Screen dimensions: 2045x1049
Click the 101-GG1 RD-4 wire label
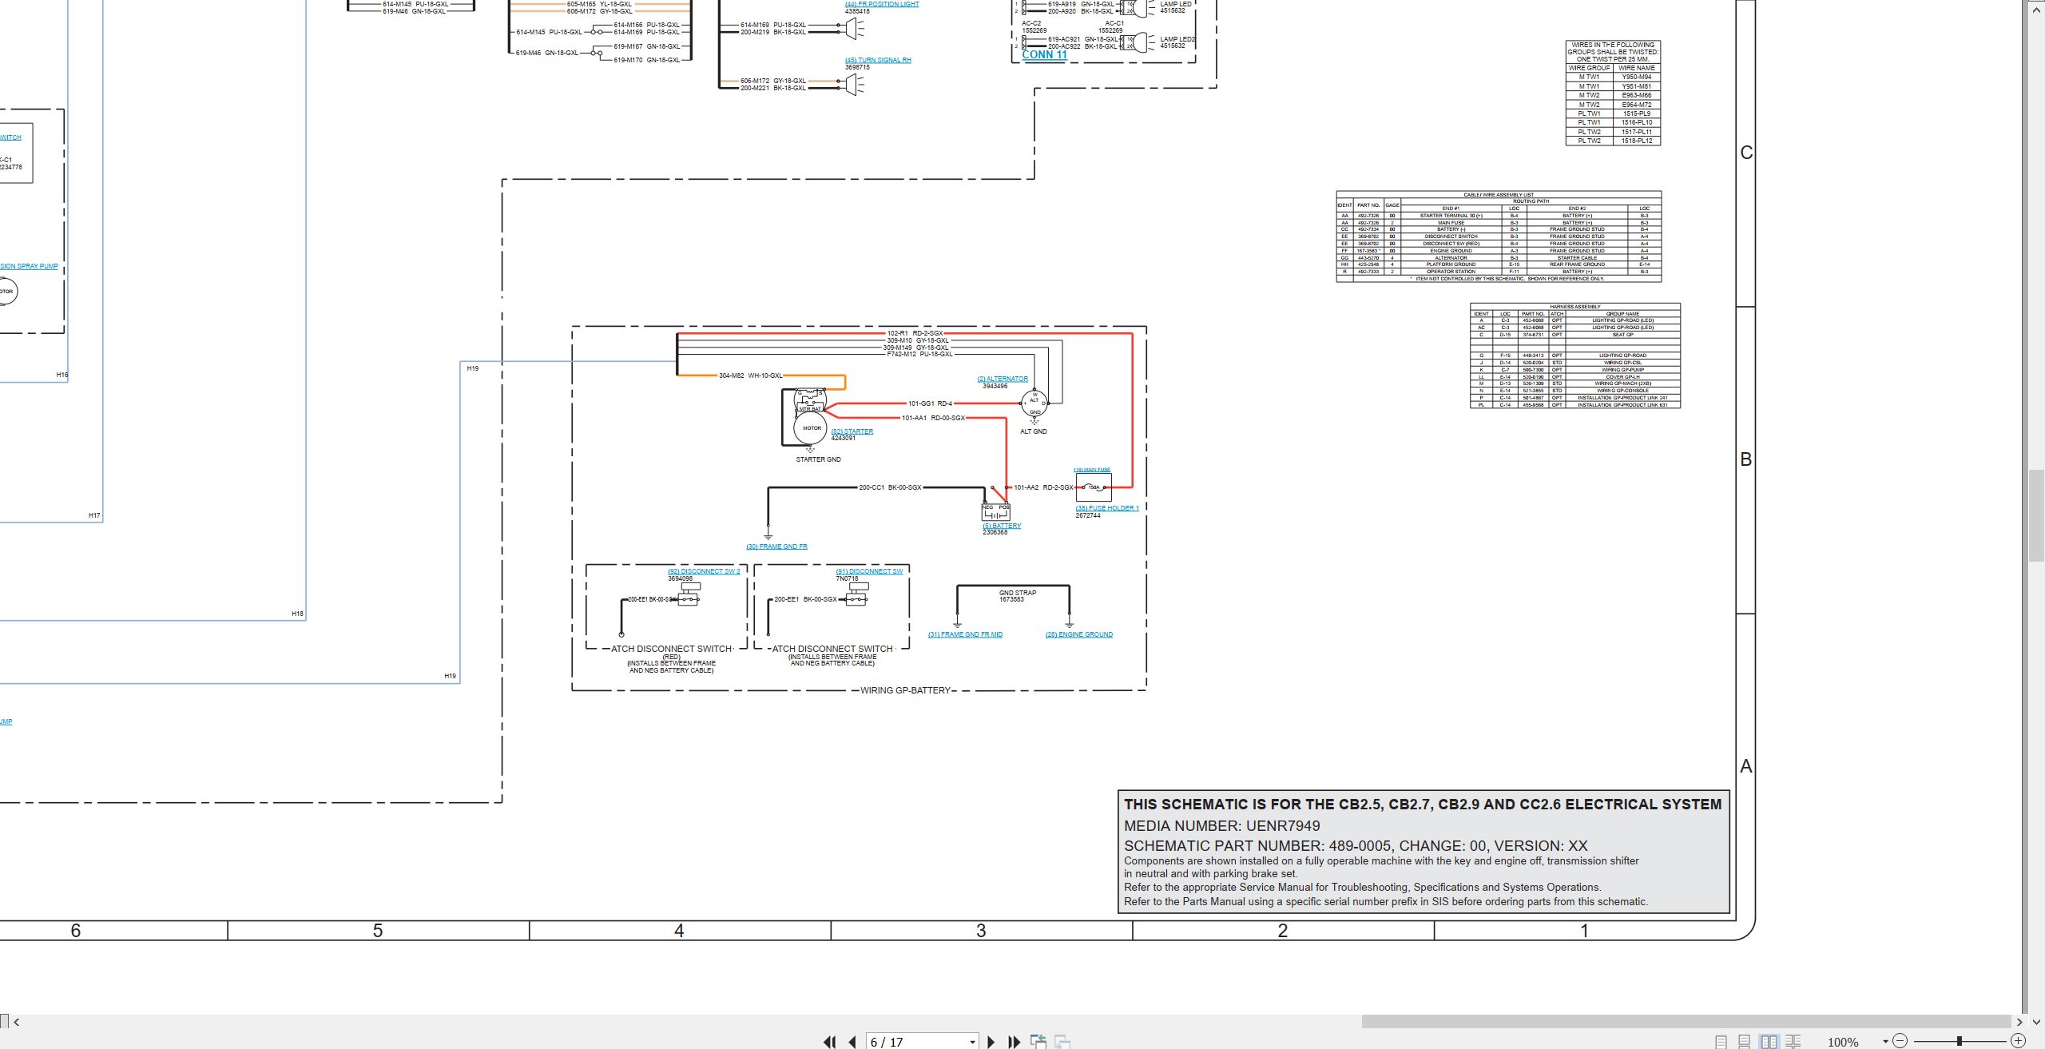tap(930, 403)
